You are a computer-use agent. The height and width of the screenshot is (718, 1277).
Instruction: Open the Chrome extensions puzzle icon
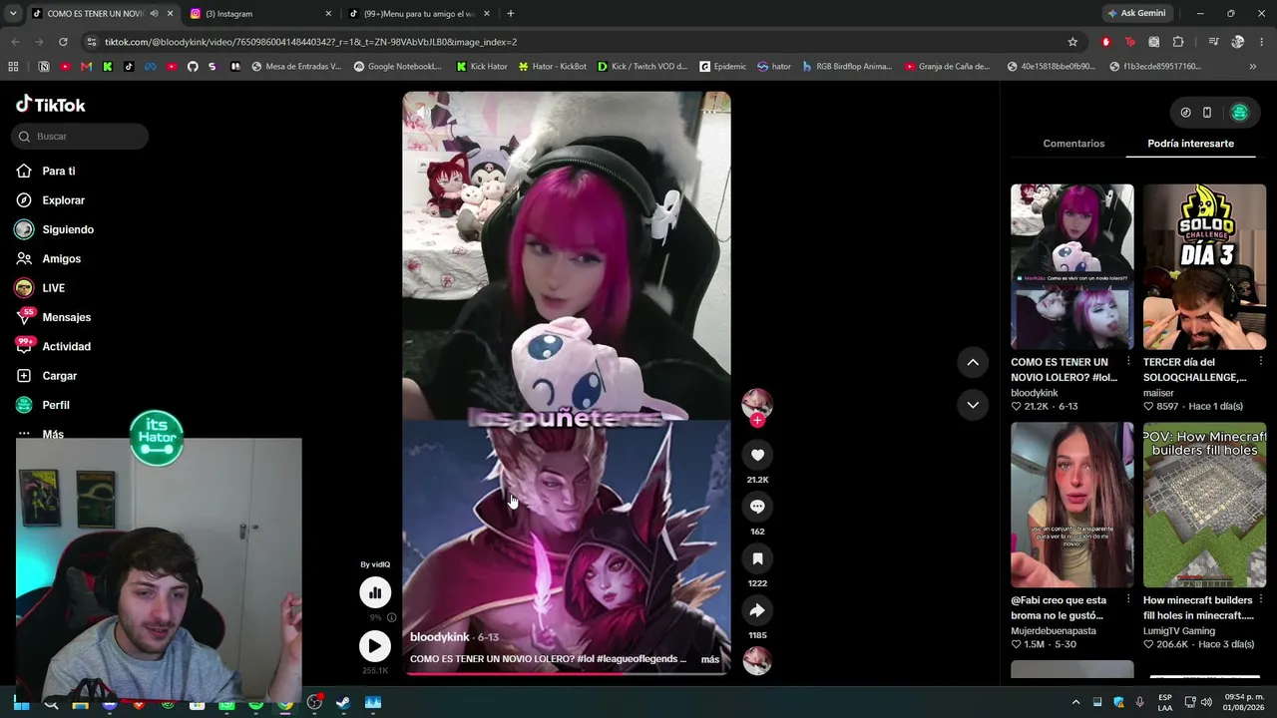[x=1178, y=42]
